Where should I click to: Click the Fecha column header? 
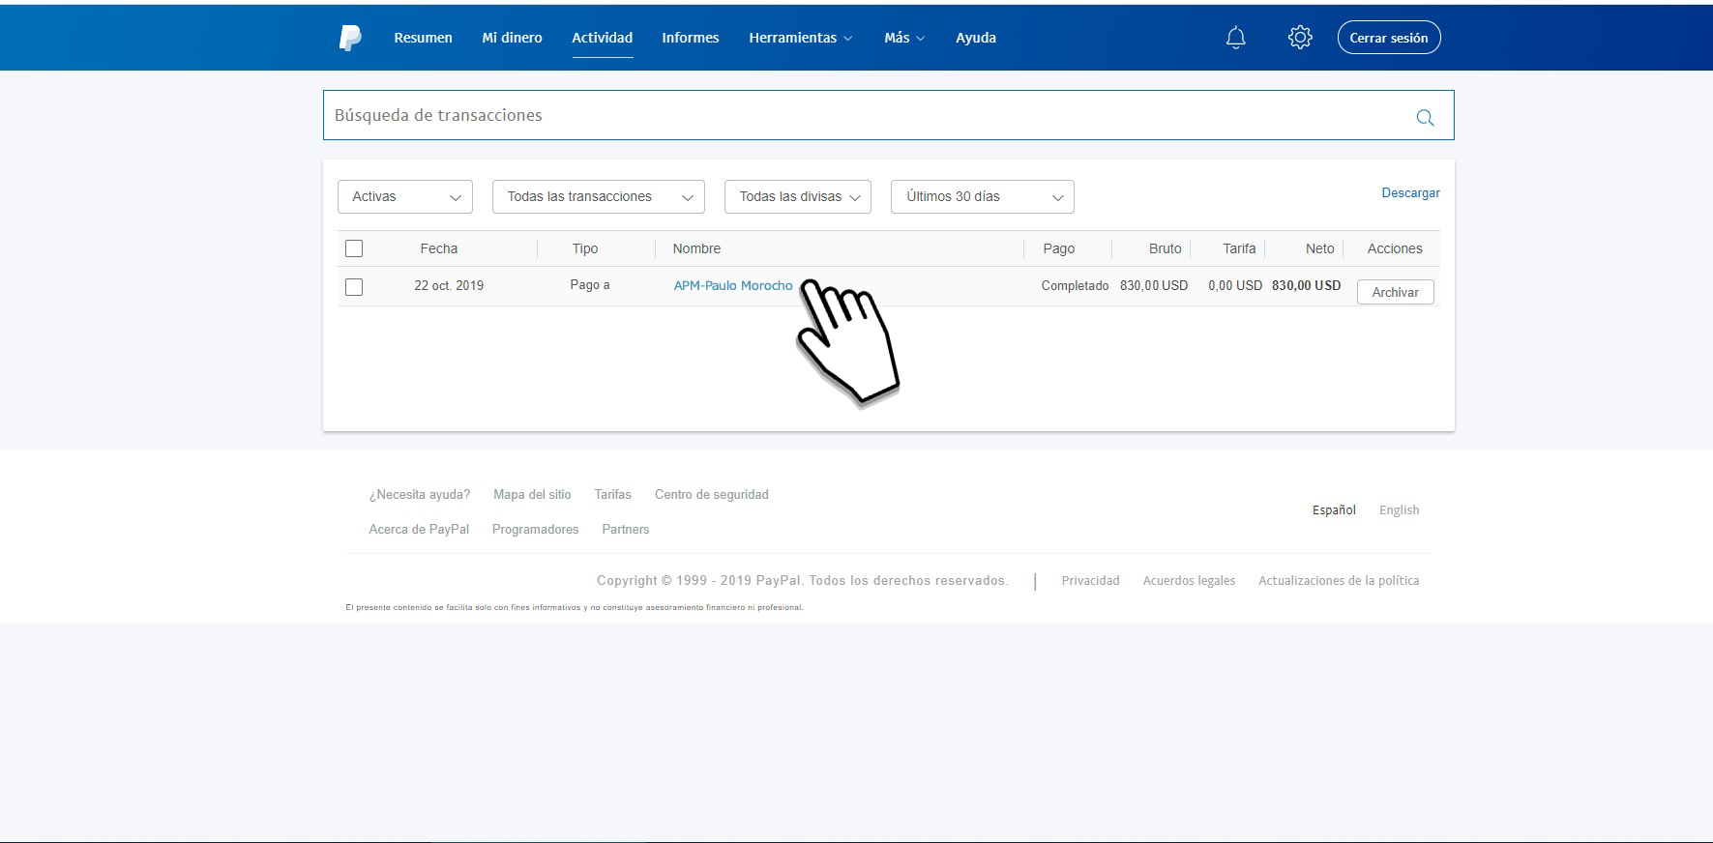(x=438, y=248)
